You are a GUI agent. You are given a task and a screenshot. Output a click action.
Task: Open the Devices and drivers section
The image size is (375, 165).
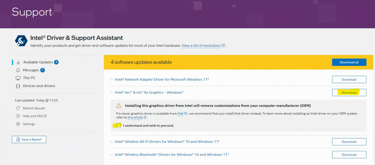[x=39, y=86]
